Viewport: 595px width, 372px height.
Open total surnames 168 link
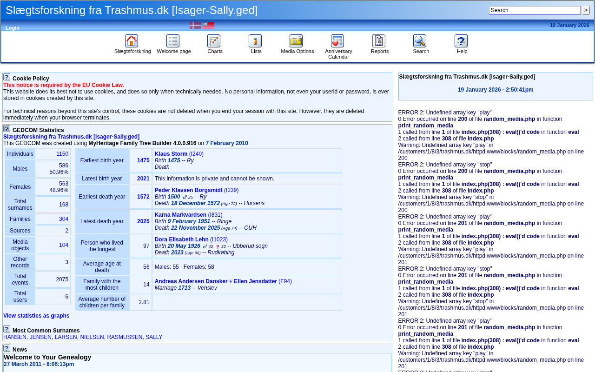64,205
